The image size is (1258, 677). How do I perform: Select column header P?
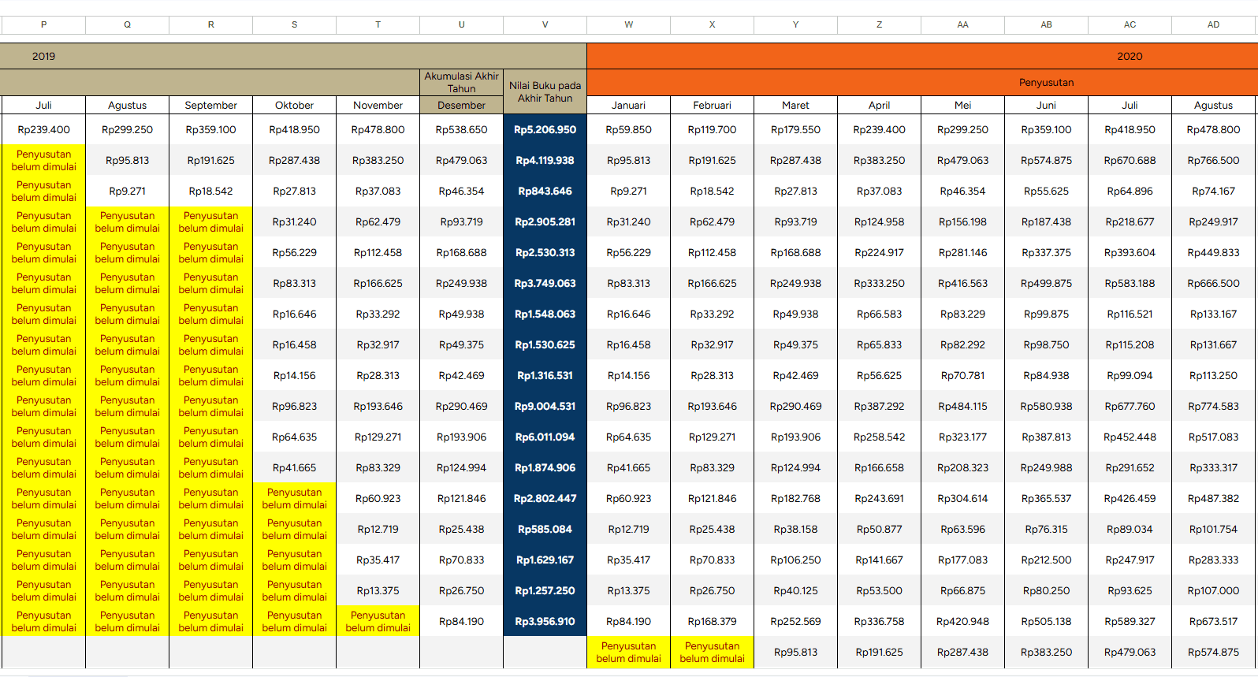43,24
